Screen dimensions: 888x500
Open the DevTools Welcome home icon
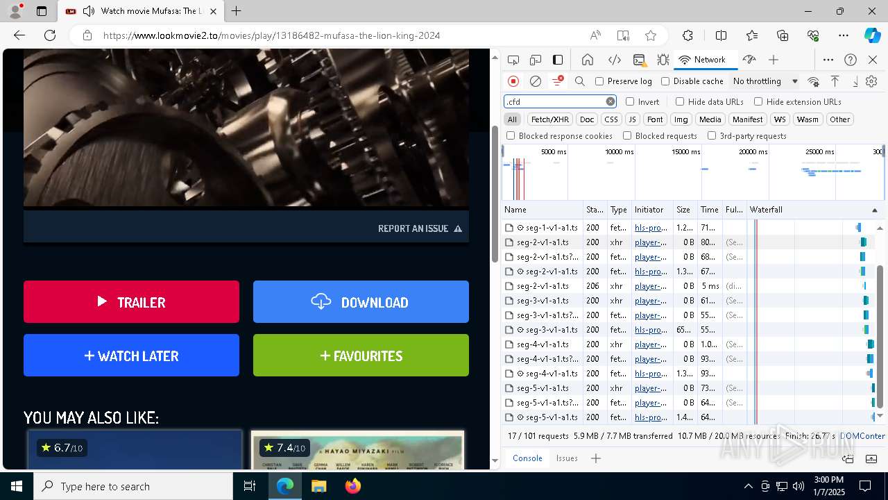587,60
